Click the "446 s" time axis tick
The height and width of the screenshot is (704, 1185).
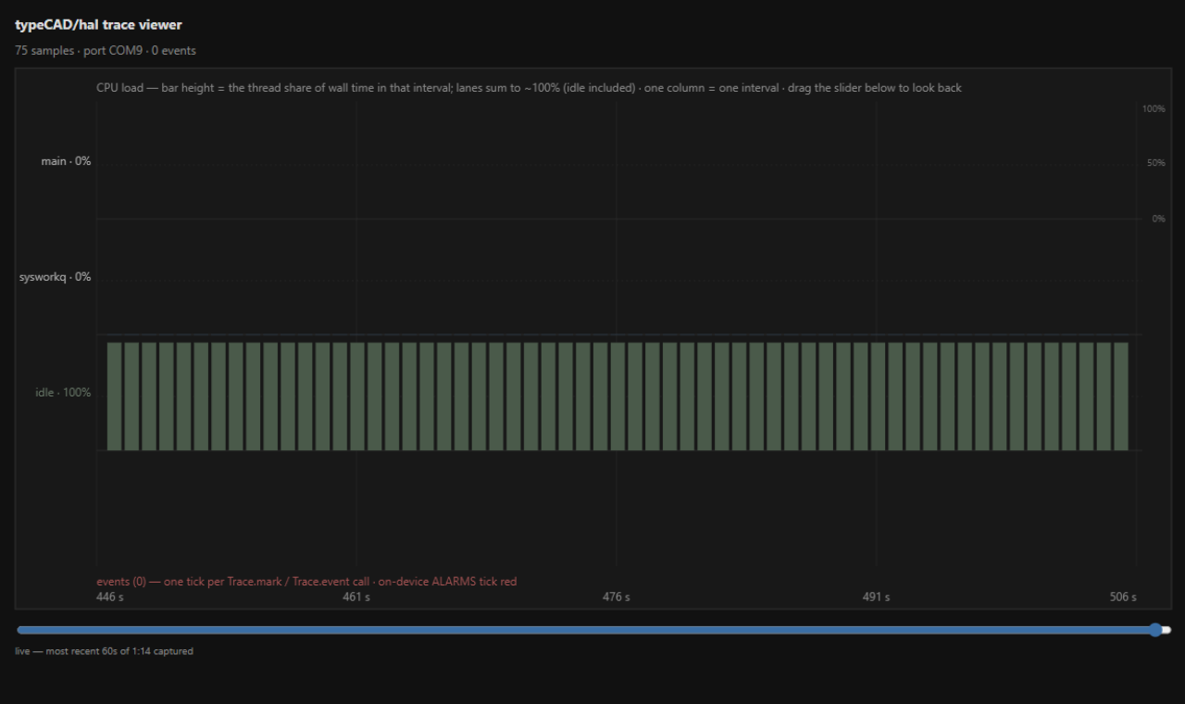(110, 597)
